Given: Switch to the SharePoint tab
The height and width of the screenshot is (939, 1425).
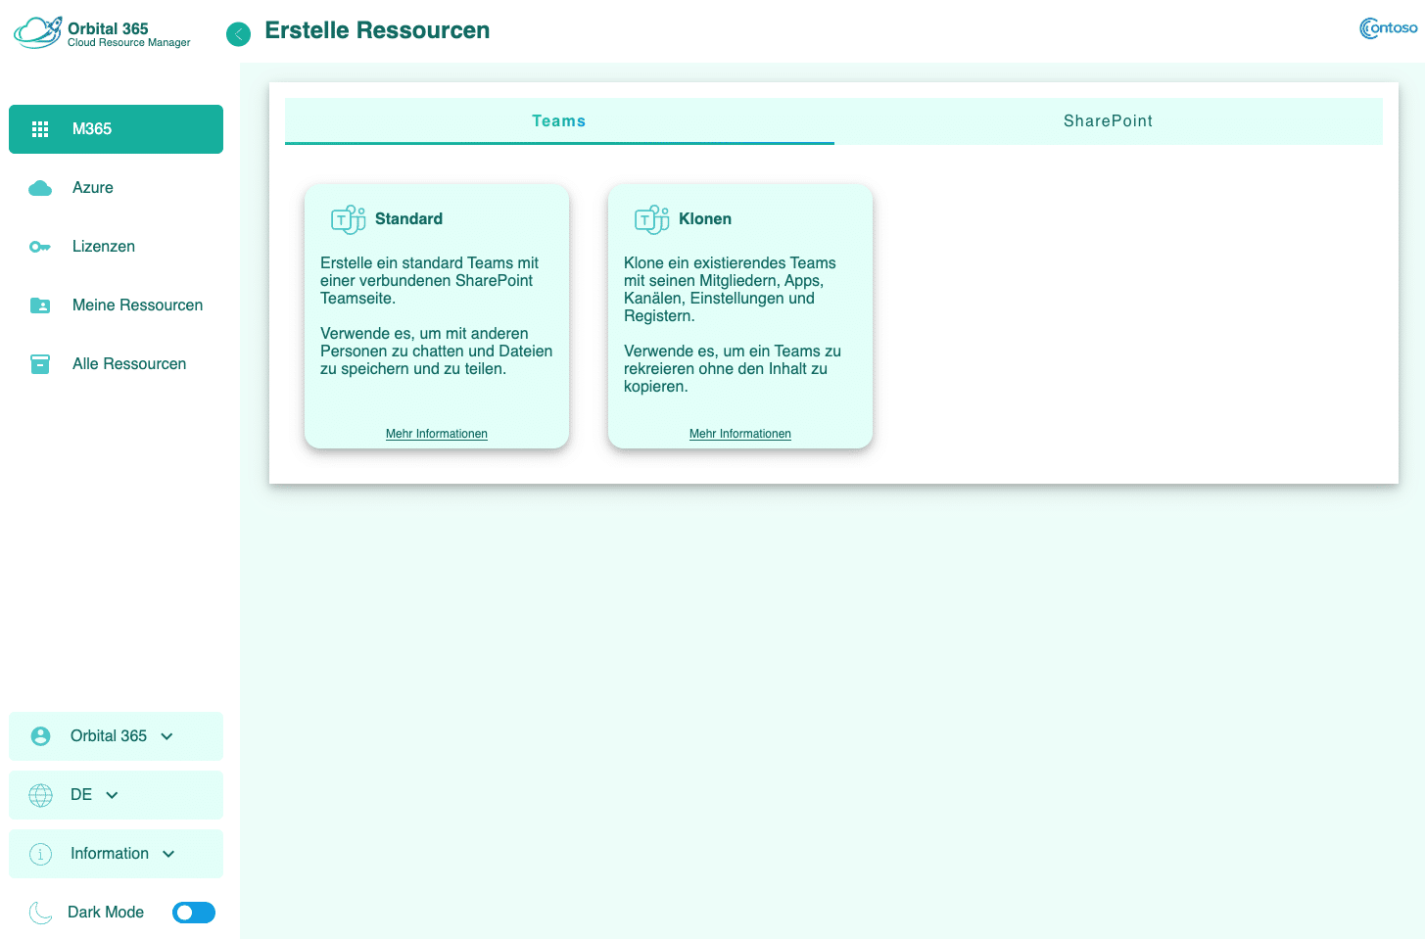Looking at the screenshot, I should [x=1108, y=121].
